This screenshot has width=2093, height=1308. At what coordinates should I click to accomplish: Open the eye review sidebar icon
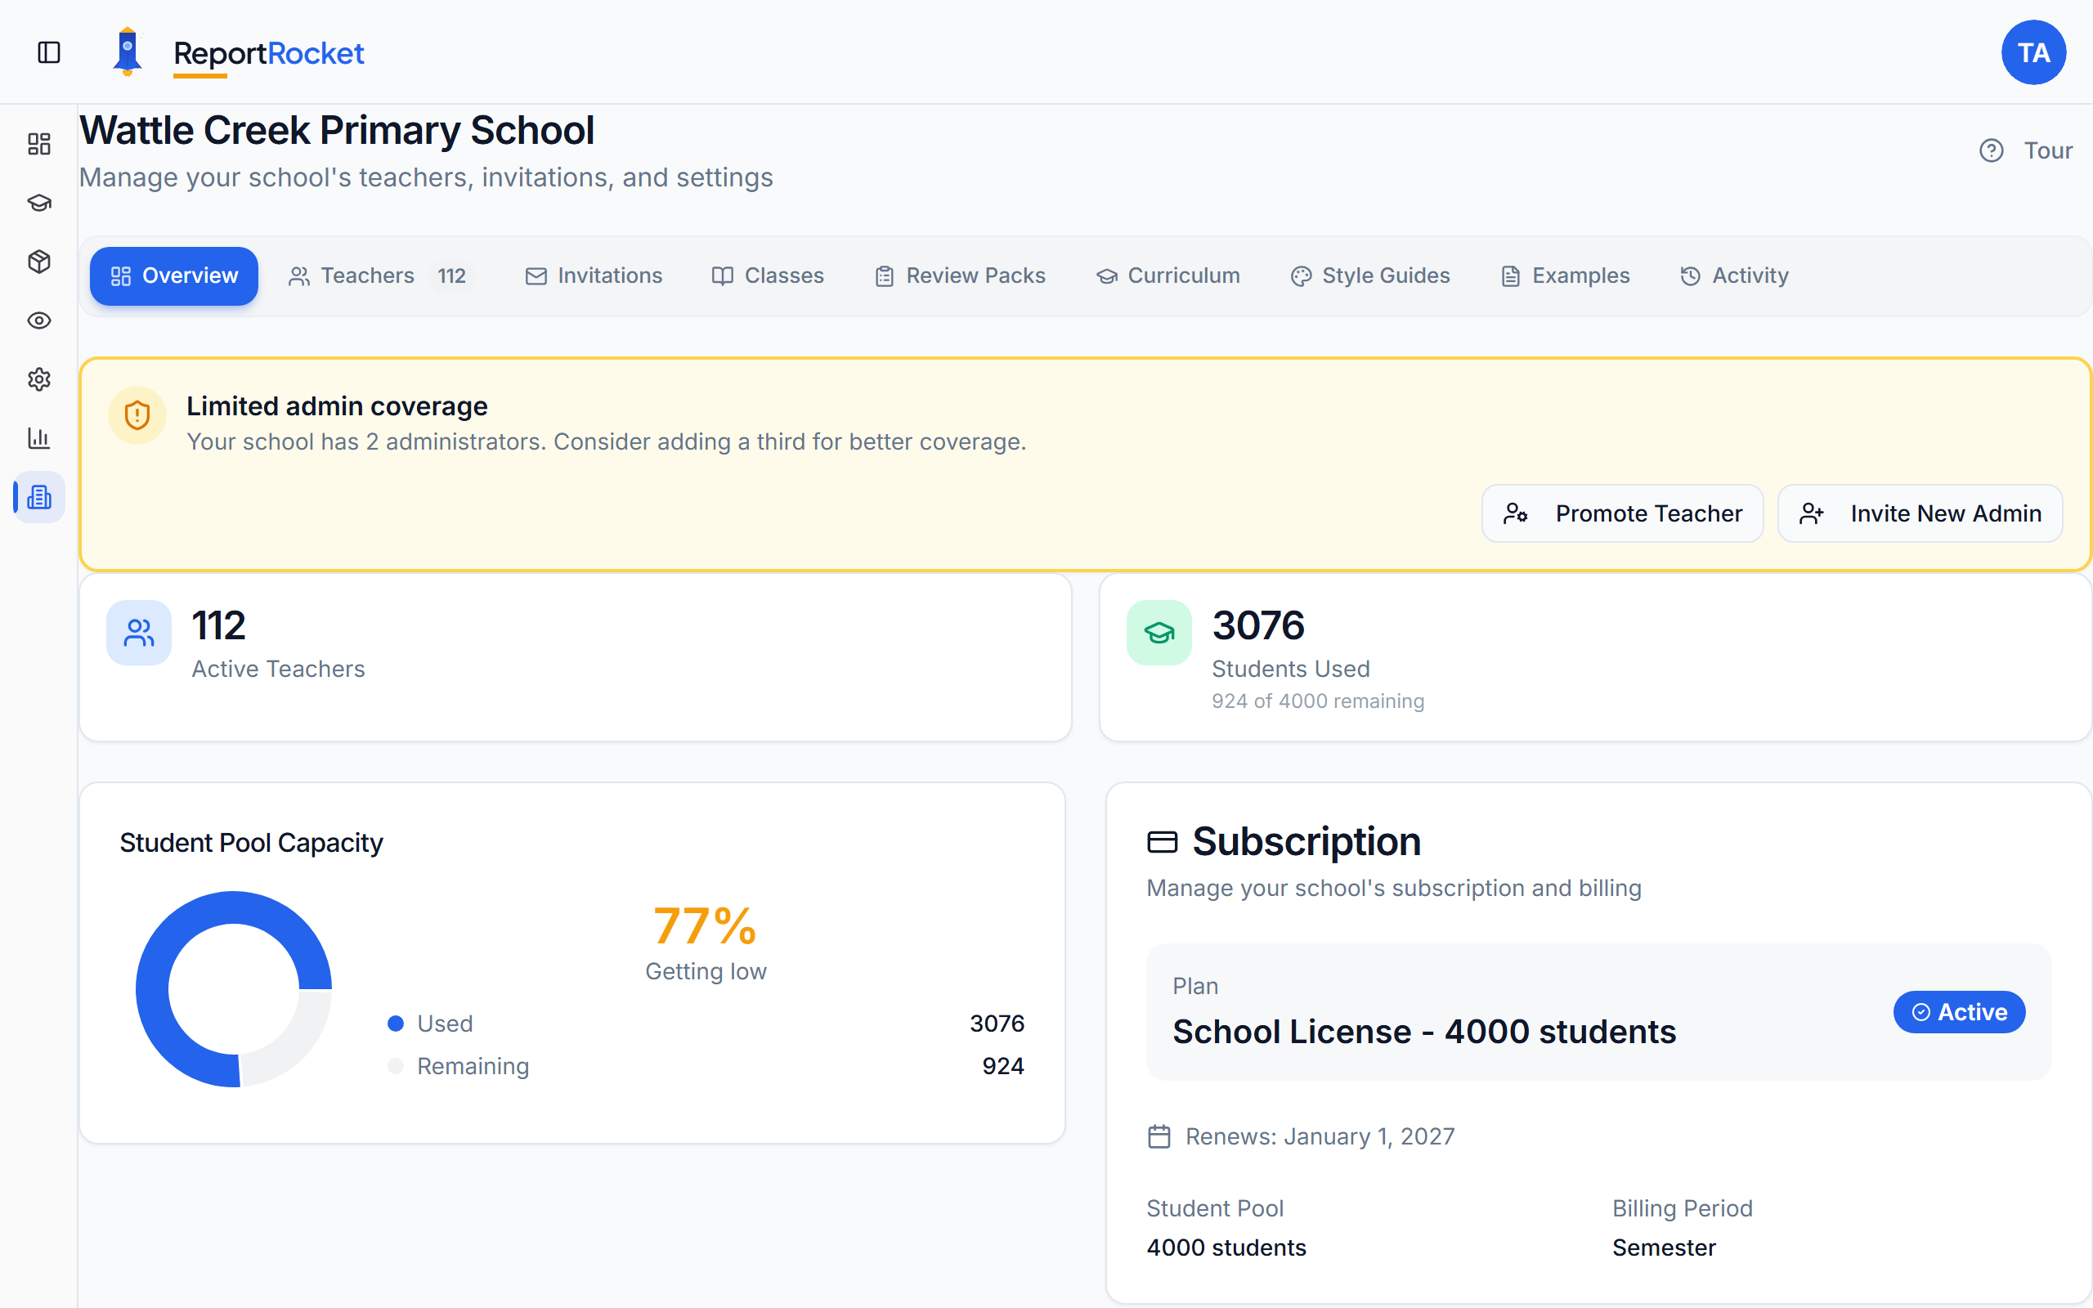(39, 320)
